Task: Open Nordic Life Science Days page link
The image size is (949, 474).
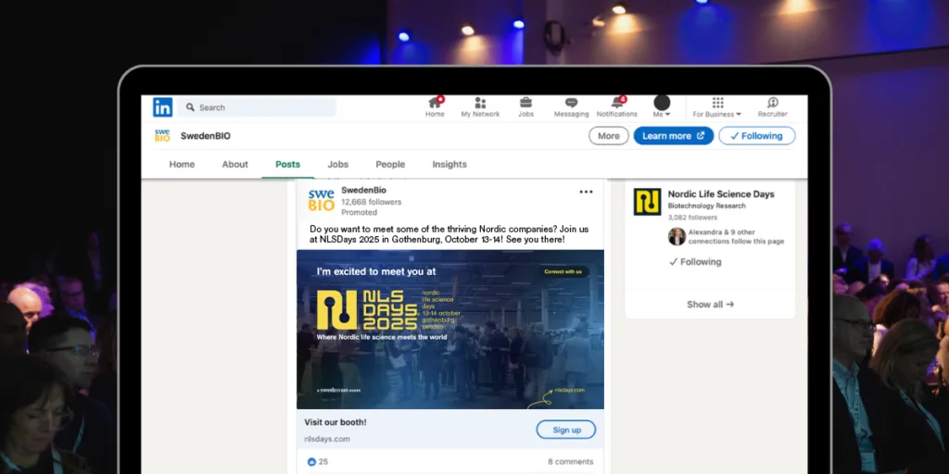Action: click(x=721, y=194)
